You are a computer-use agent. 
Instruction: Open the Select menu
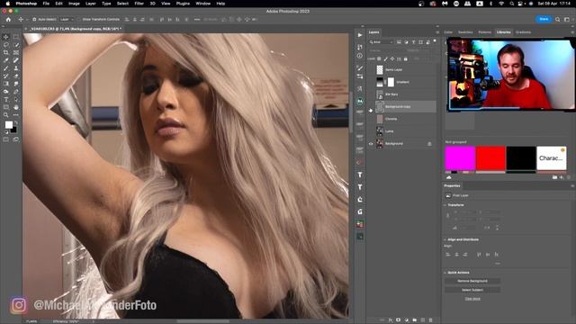click(x=122, y=4)
